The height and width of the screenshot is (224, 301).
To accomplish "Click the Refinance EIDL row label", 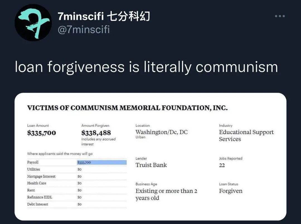I will (40, 197).
